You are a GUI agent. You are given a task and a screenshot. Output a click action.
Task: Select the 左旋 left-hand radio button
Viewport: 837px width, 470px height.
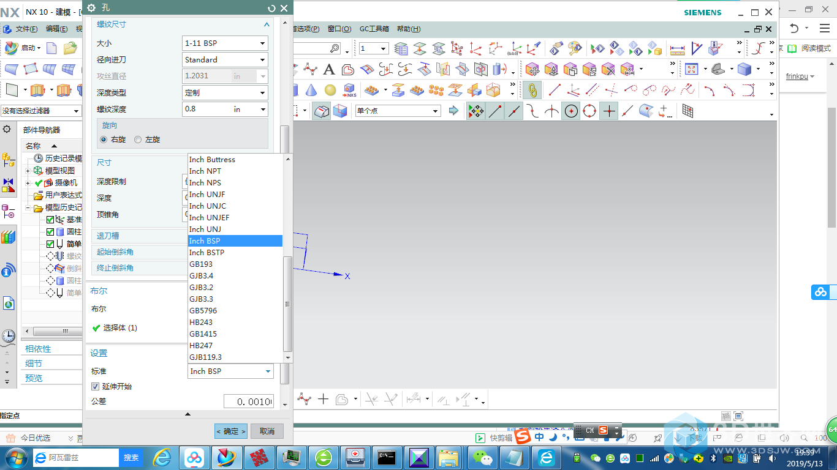pyautogui.click(x=138, y=140)
